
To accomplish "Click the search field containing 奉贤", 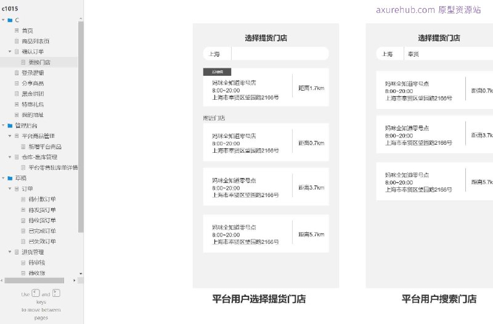I will [449, 54].
